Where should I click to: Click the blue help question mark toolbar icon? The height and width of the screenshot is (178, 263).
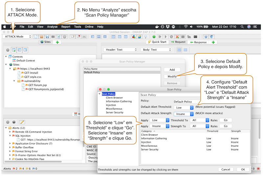coord(206,37)
